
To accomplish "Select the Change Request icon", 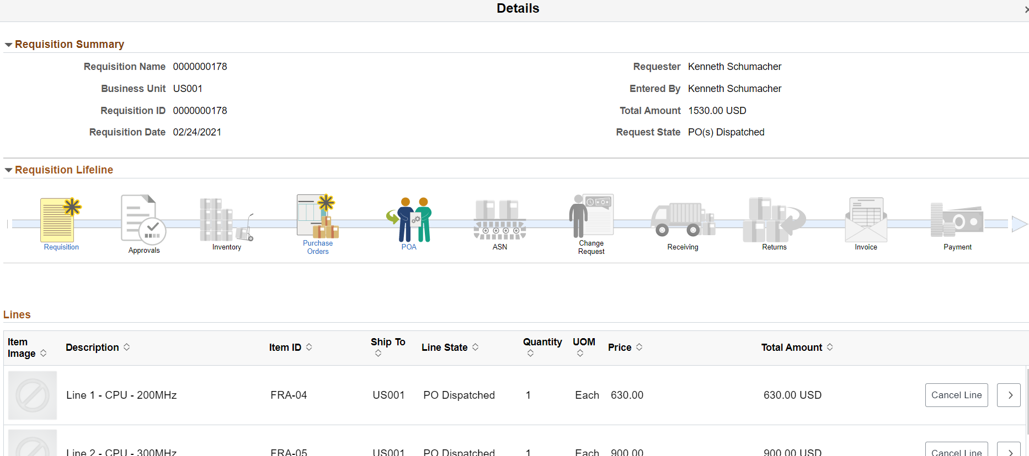I will 591,215.
